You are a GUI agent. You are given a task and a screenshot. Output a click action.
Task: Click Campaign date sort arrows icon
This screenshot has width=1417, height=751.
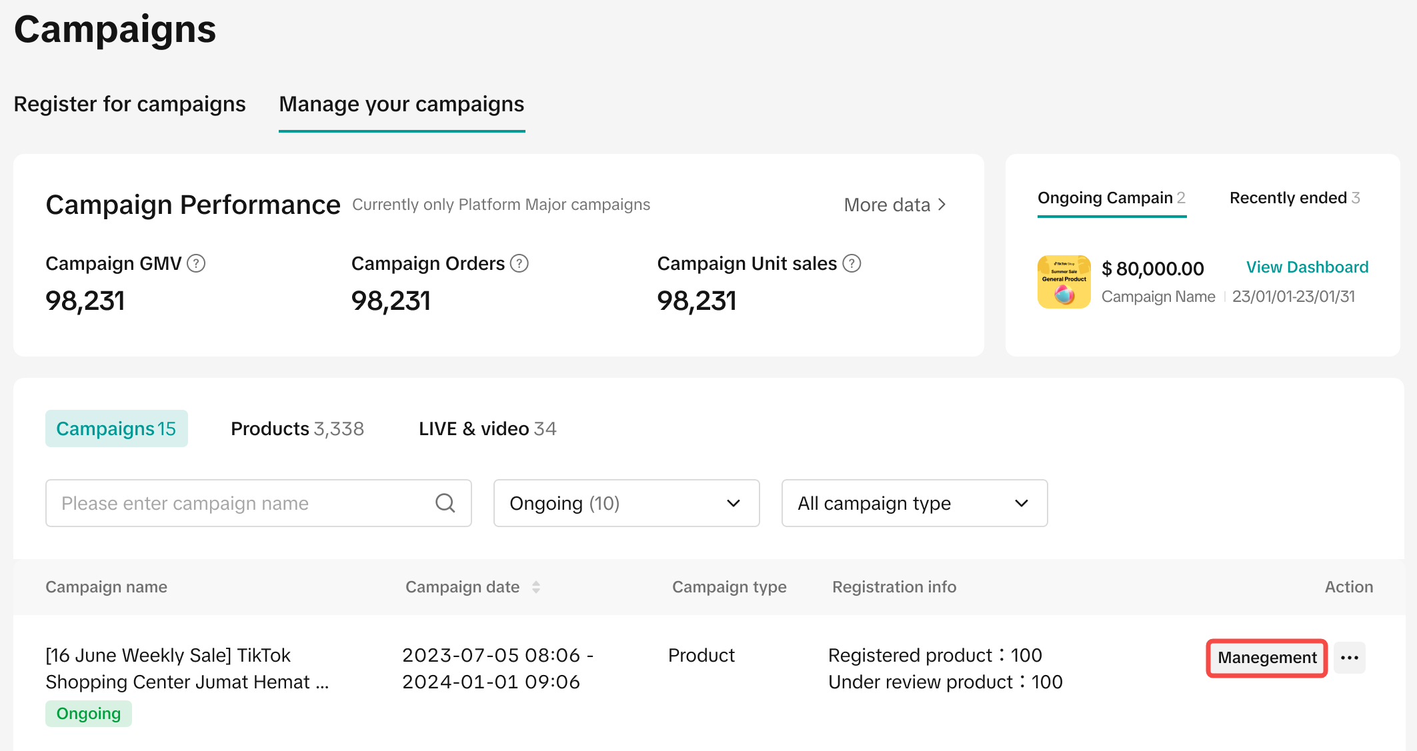coord(536,587)
